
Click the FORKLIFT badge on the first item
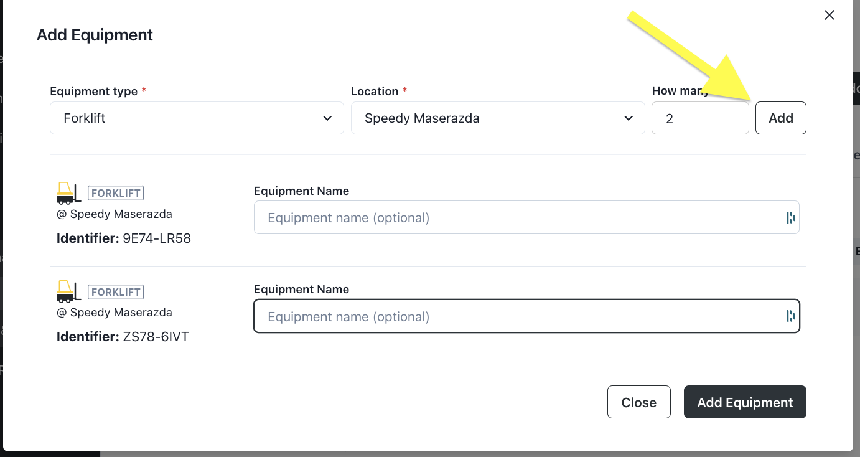(116, 193)
